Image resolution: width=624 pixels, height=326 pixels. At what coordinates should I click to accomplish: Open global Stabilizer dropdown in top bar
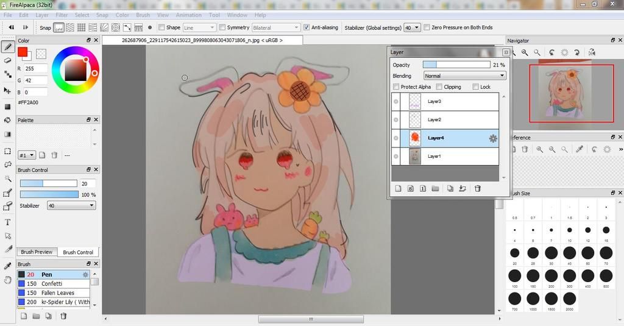[412, 27]
